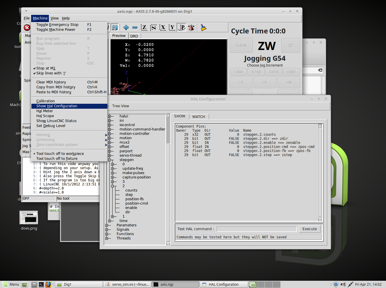Switch to HAL Configuration taskbar window
The image size is (386, 288).
point(223,285)
